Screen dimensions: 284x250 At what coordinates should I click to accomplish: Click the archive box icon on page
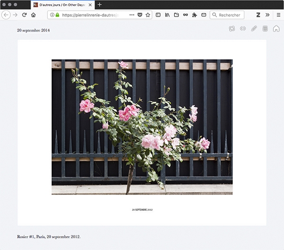pyautogui.click(x=265, y=29)
